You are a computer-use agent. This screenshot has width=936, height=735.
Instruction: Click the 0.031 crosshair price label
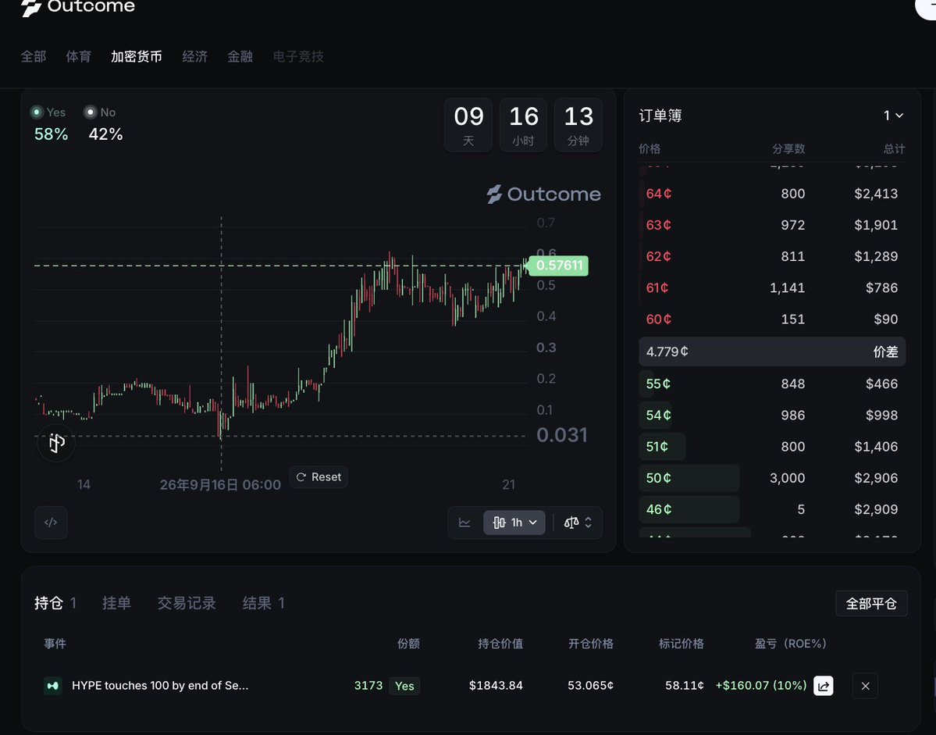(x=562, y=434)
